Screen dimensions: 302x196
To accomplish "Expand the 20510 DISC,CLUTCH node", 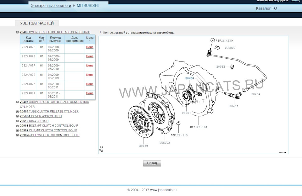I will point(17,121).
